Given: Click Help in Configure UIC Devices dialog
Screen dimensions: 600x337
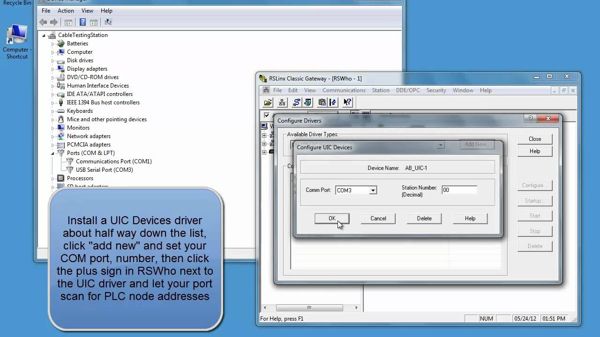Looking at the screenshot, I should 470,219.
